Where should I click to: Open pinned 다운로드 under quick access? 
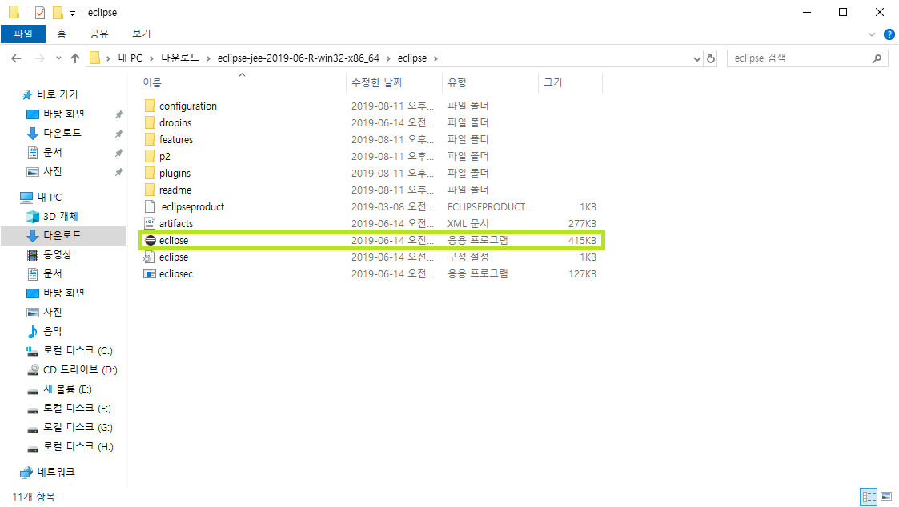(62, 133)
